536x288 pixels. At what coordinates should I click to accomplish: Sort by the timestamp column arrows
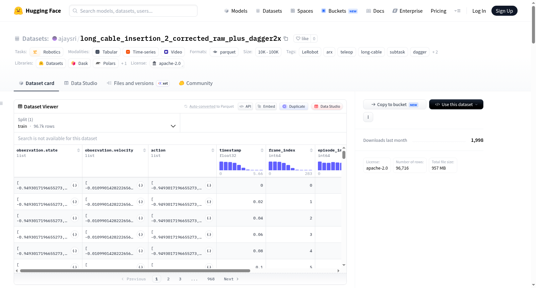(x=262, y=150)
